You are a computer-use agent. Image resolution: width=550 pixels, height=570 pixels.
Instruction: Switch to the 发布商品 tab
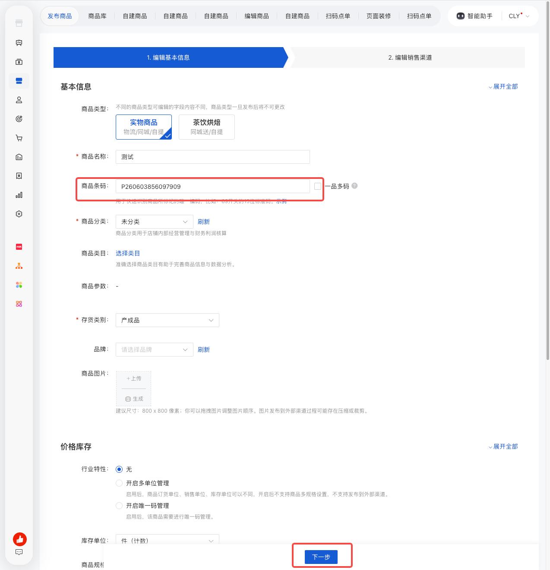click(60, 16)
